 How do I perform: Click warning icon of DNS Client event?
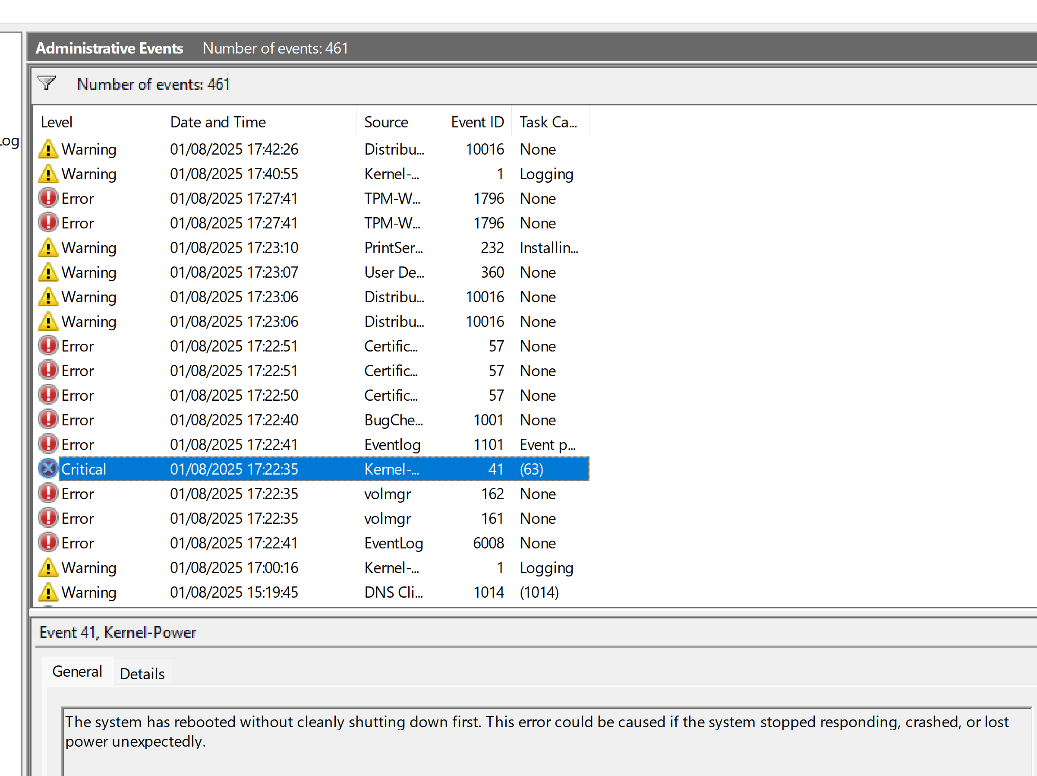coord(48,592)
